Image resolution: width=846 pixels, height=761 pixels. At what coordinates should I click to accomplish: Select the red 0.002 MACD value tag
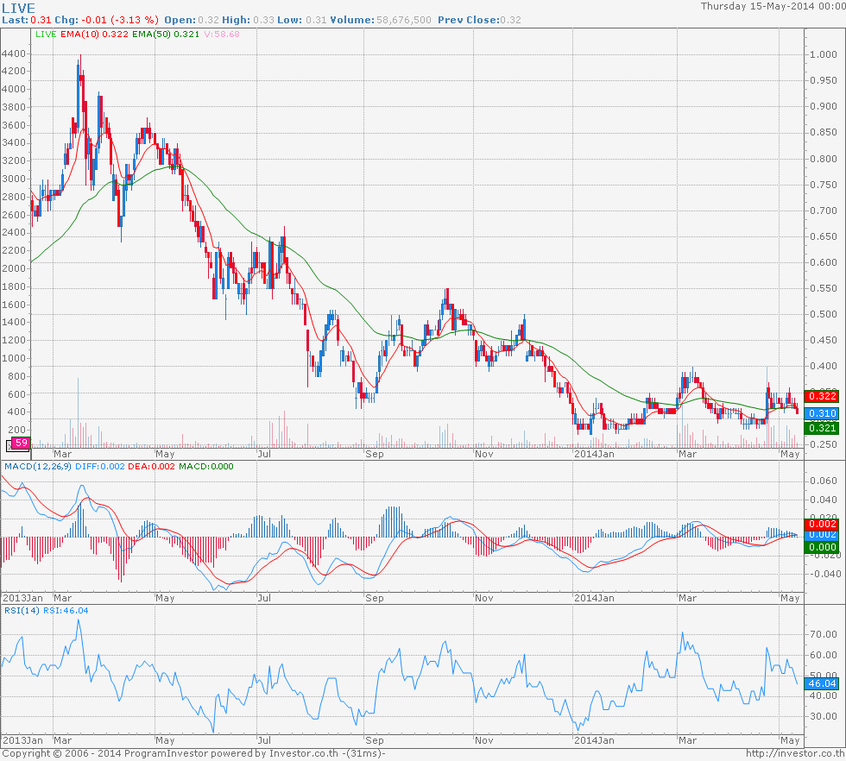click(821, 524)
